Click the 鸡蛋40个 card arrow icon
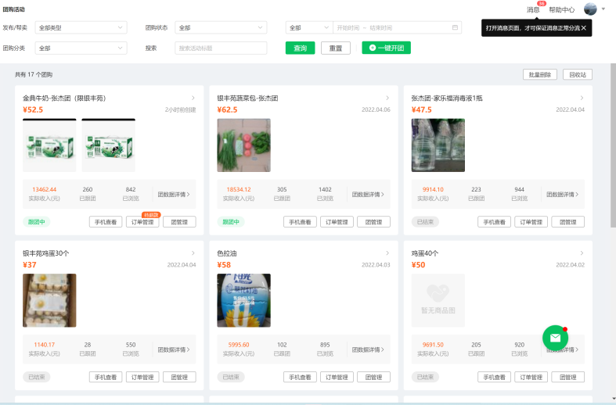 tap(582, 253)
